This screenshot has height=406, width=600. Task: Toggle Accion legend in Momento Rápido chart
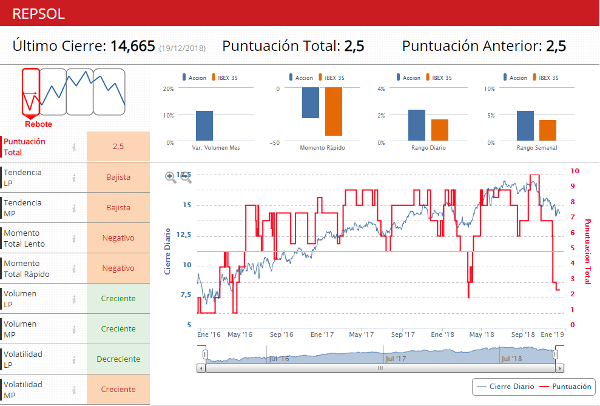[301, 78]
